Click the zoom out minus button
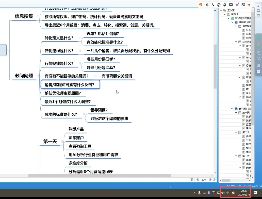The height and width of the screenshot is (199, 262). pos(198,180)
